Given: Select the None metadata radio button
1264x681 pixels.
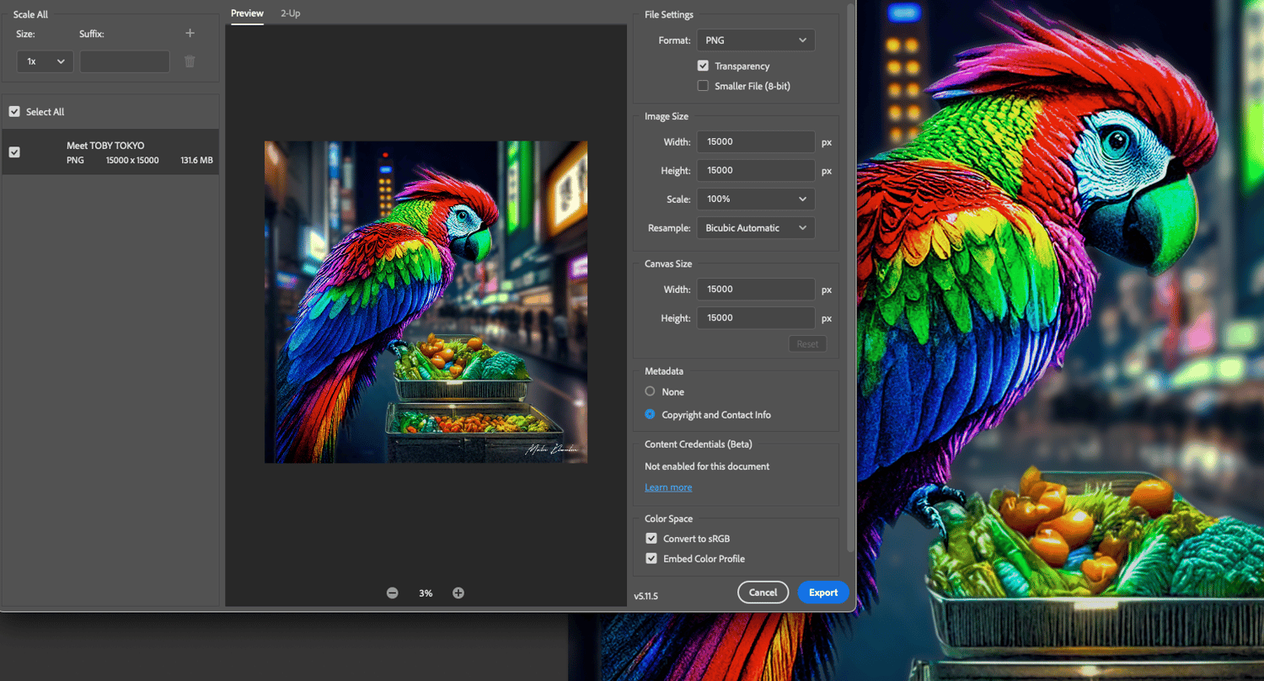Looking at the screenshot, I should [x=650, y=391].
